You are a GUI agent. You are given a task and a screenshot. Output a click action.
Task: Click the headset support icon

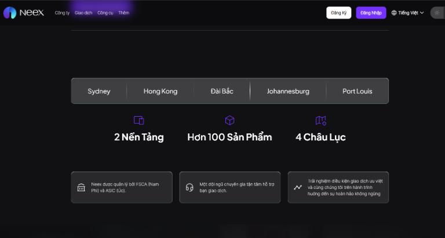click(189, 187)
